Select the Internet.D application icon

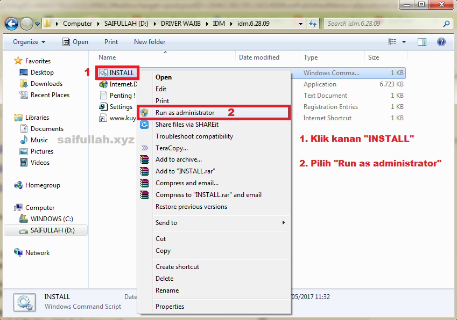click(x=103, y=84)
